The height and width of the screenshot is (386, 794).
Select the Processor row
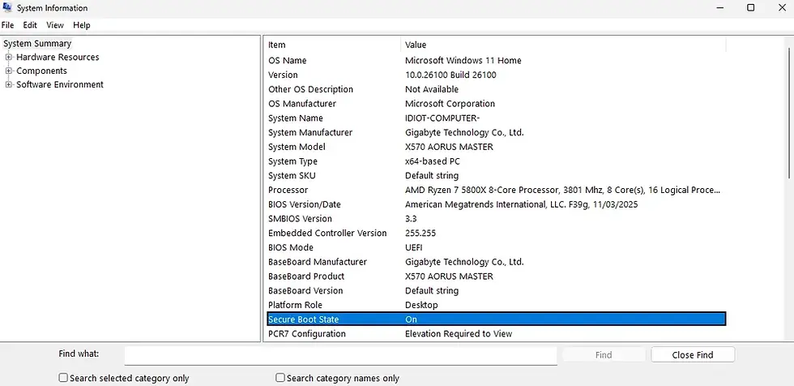pos(496,190)
